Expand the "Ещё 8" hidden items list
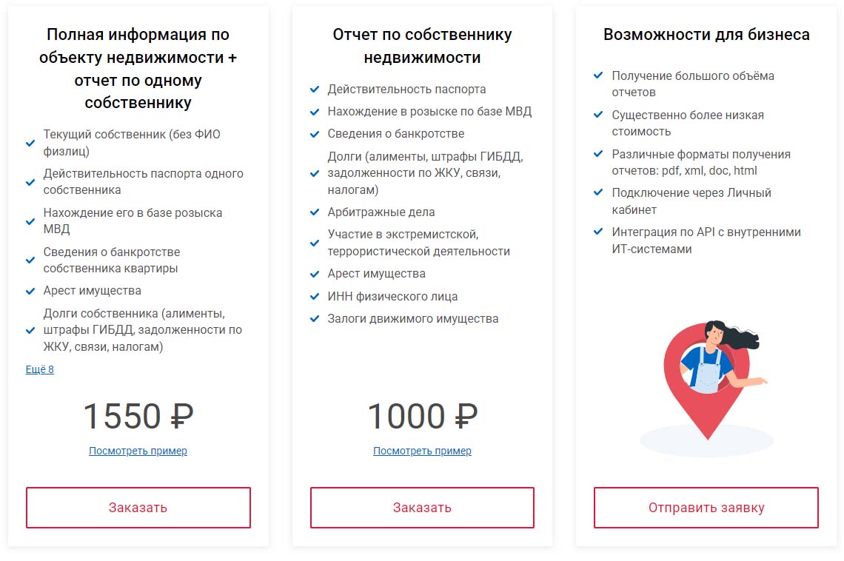This screenshot has width=844, height=561. pos(40,369)
